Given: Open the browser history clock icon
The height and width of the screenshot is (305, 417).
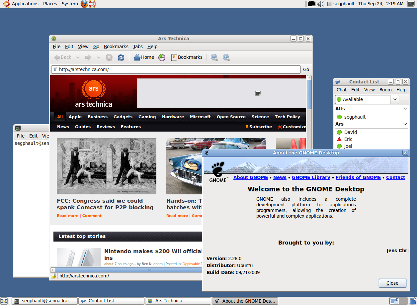Looking at the screenshot, I should 162,57.
